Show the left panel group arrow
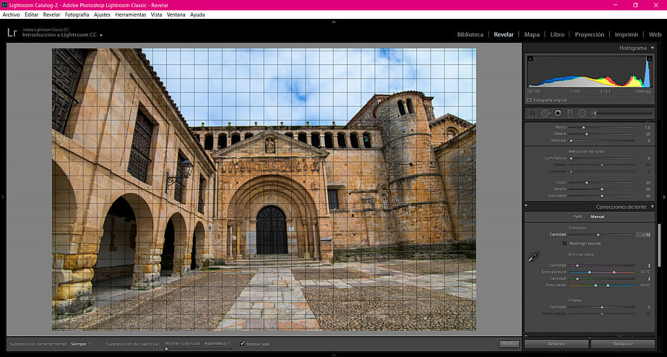 tap(2, 197)
